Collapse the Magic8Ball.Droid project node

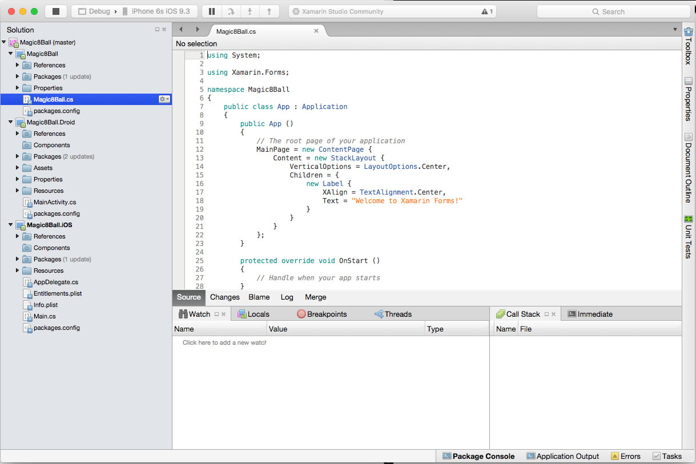tap(11, 122)
